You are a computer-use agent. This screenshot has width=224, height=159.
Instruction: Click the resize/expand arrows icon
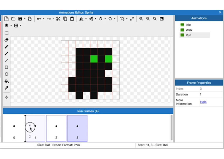[x=132, y=19]
